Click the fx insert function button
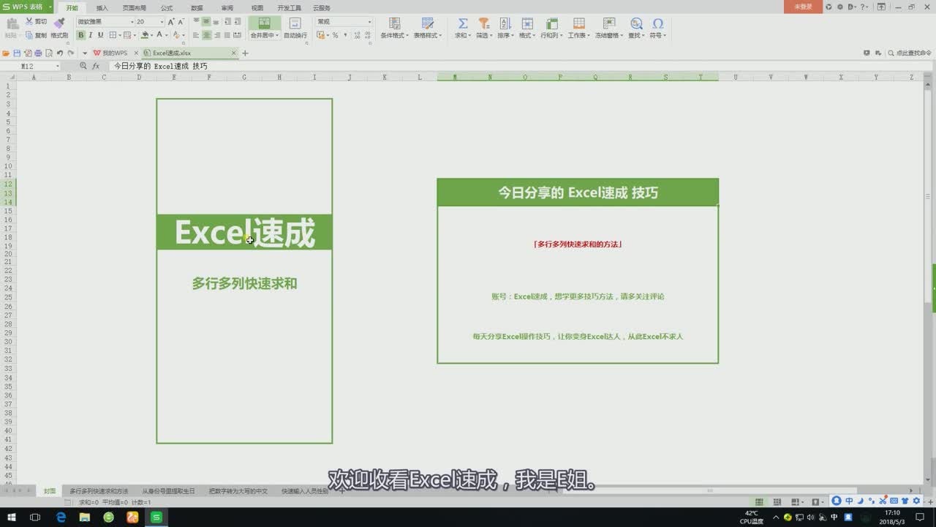 96,66
